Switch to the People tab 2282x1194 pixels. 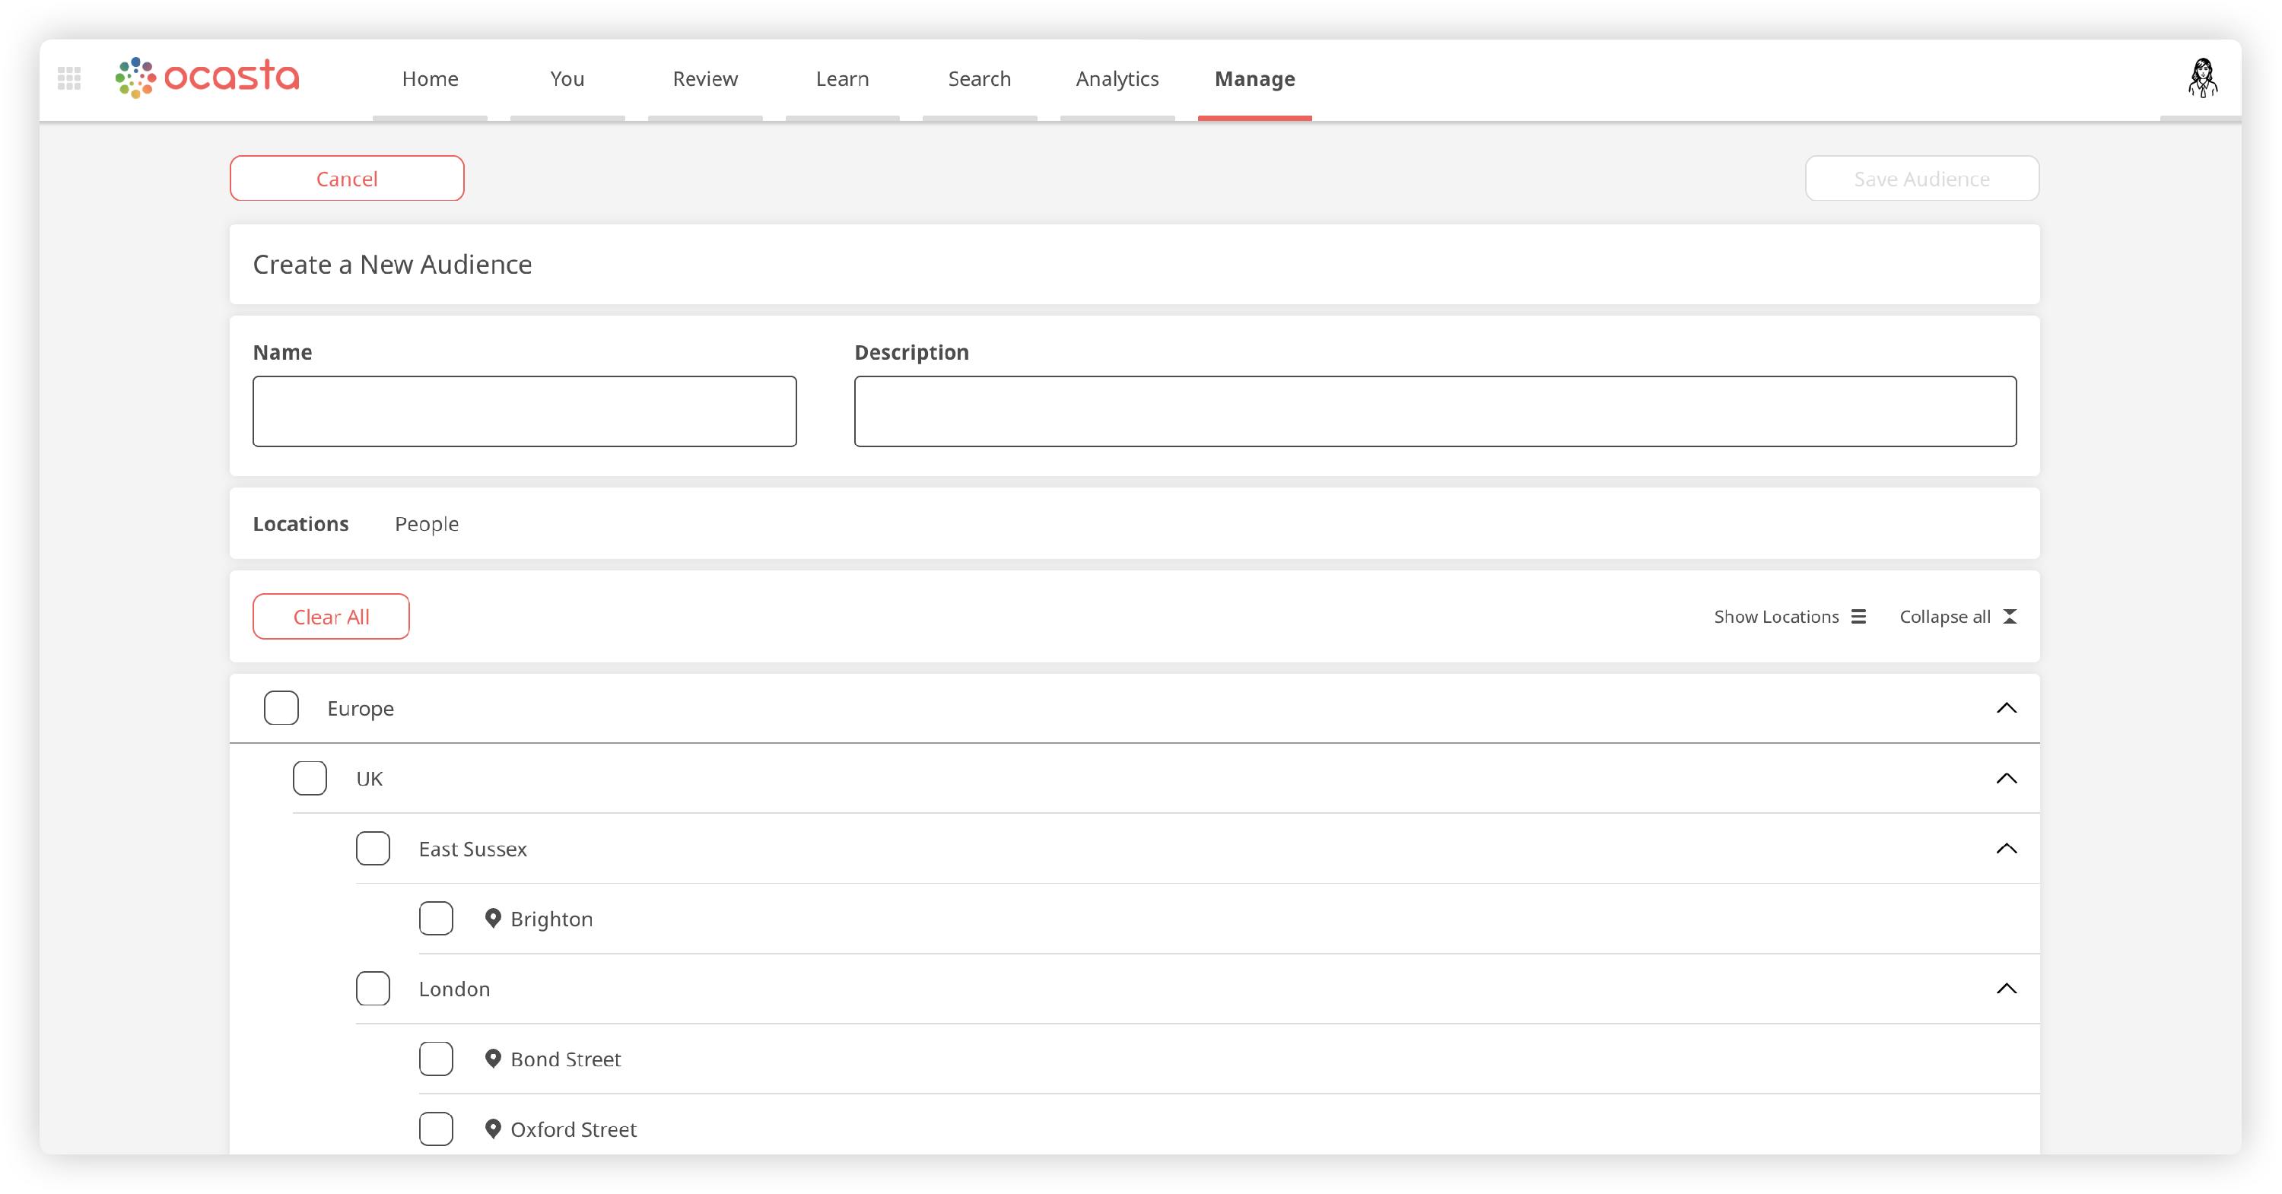pos(426,523)
